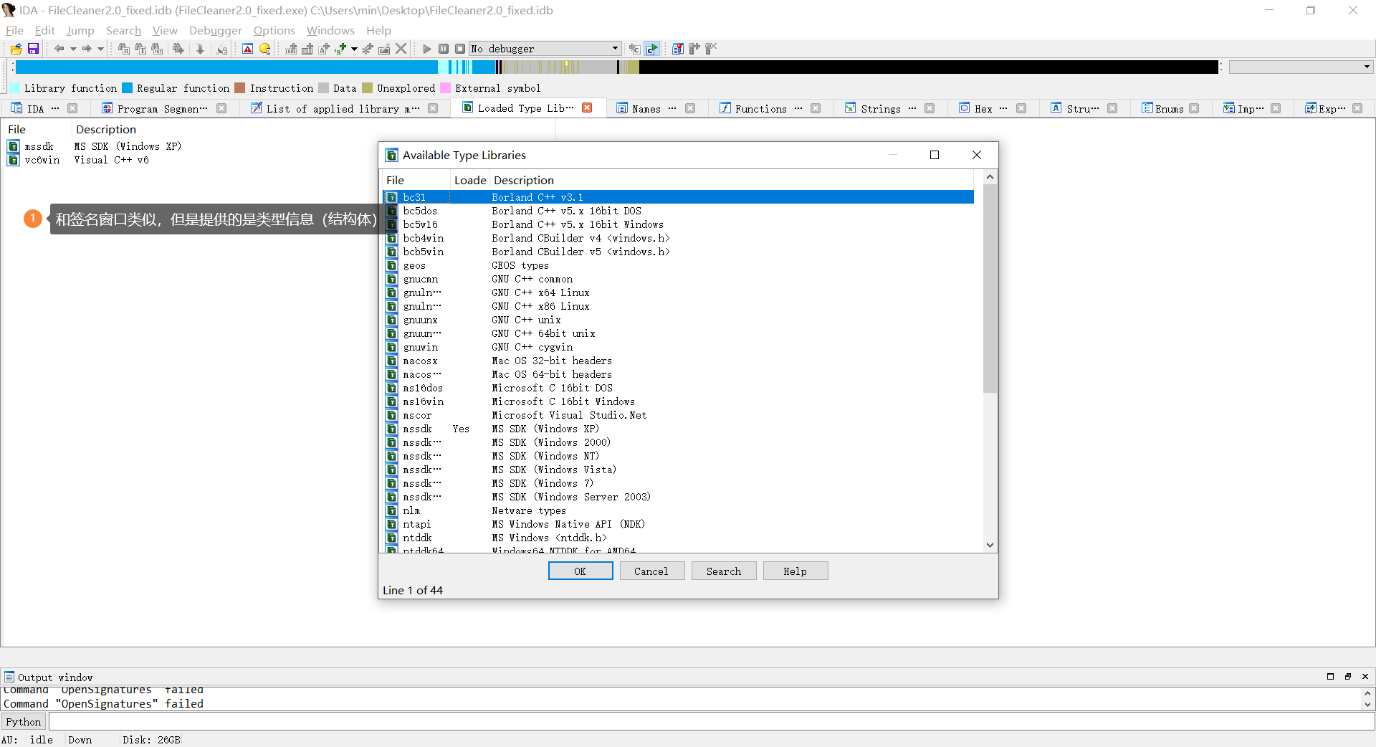The width and height of the screenshot is (1376, 747).
Task: Maximize the Output window panel
Action: [x=1330, y=676]
